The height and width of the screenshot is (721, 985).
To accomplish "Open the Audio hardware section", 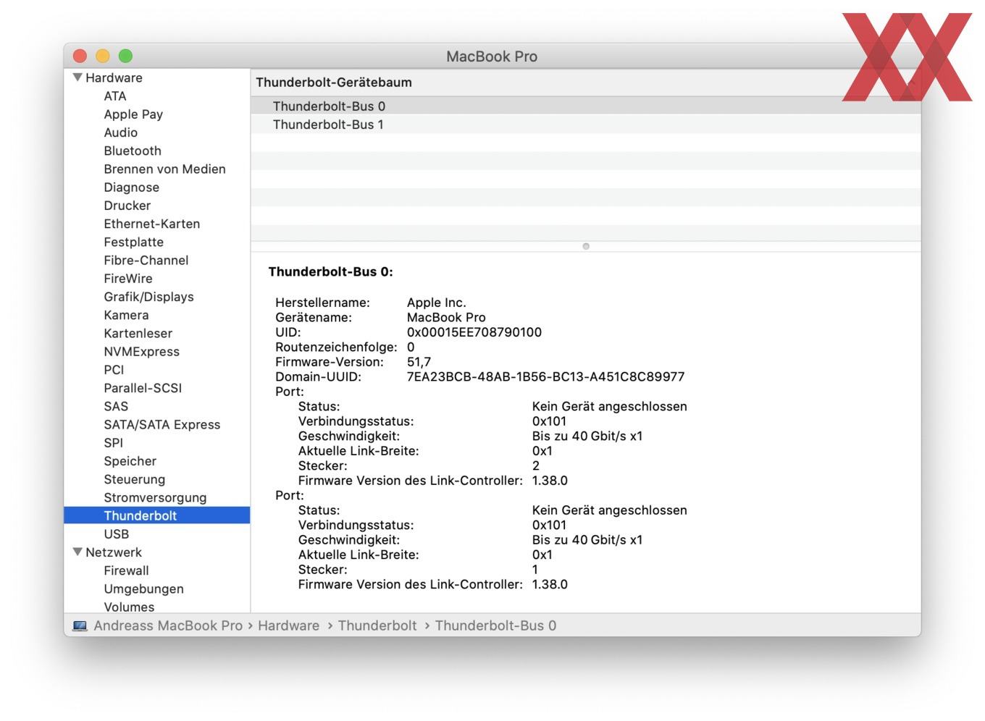I will coord(121,132).
